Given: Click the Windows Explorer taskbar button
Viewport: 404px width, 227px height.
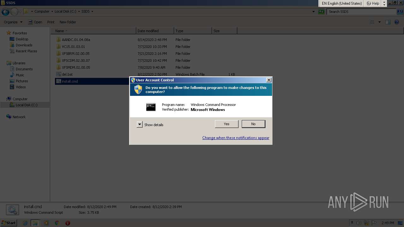Looking at the screenshot, I should [35, 223].
